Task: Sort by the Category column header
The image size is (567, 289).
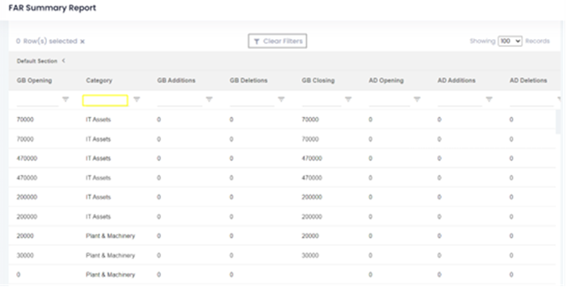Action: coord(99,81)
